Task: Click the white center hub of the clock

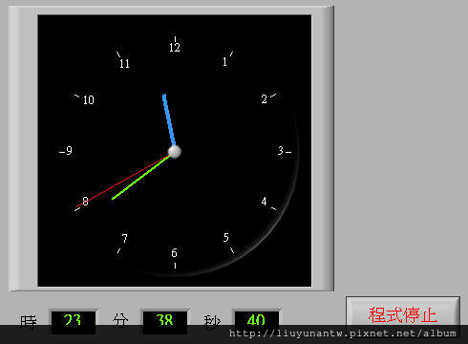Action: pyautogui.click(x=175, y=152)
